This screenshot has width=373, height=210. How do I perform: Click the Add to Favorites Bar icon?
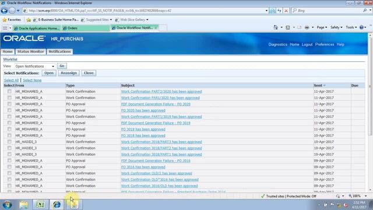[29, 20]
